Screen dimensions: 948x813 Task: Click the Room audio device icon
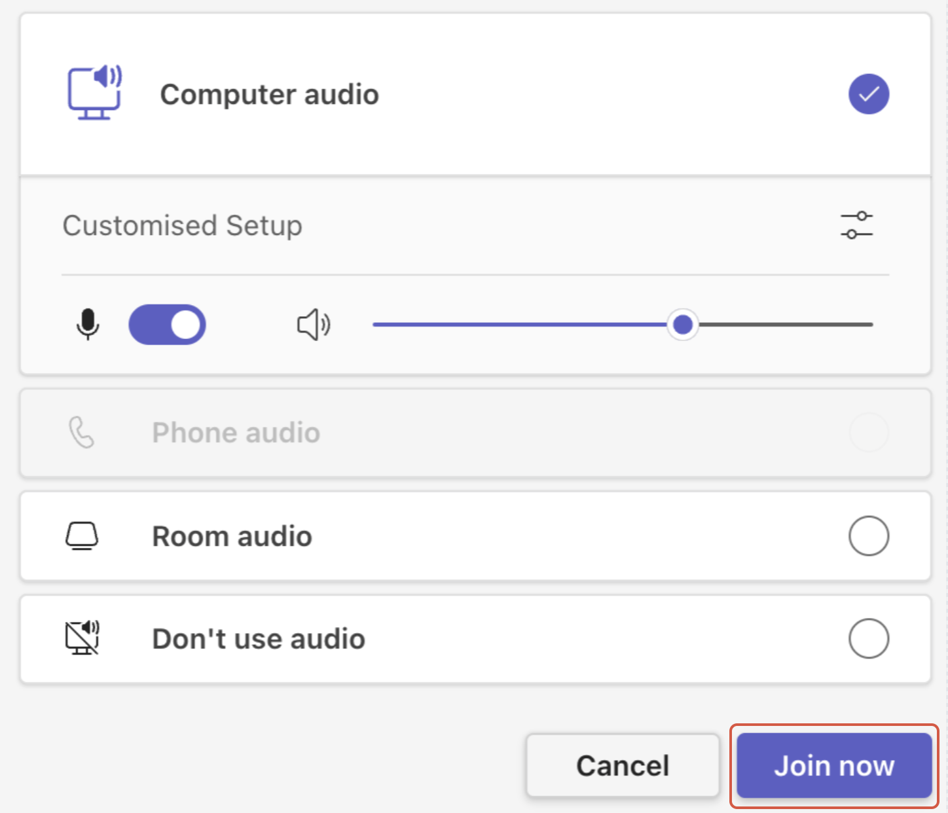pyautogui.click(x=82, y=536)
